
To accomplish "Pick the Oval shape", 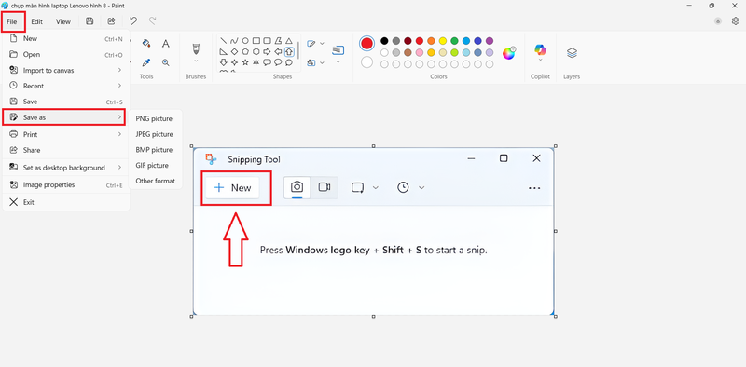I will click(x=245, y=41).
